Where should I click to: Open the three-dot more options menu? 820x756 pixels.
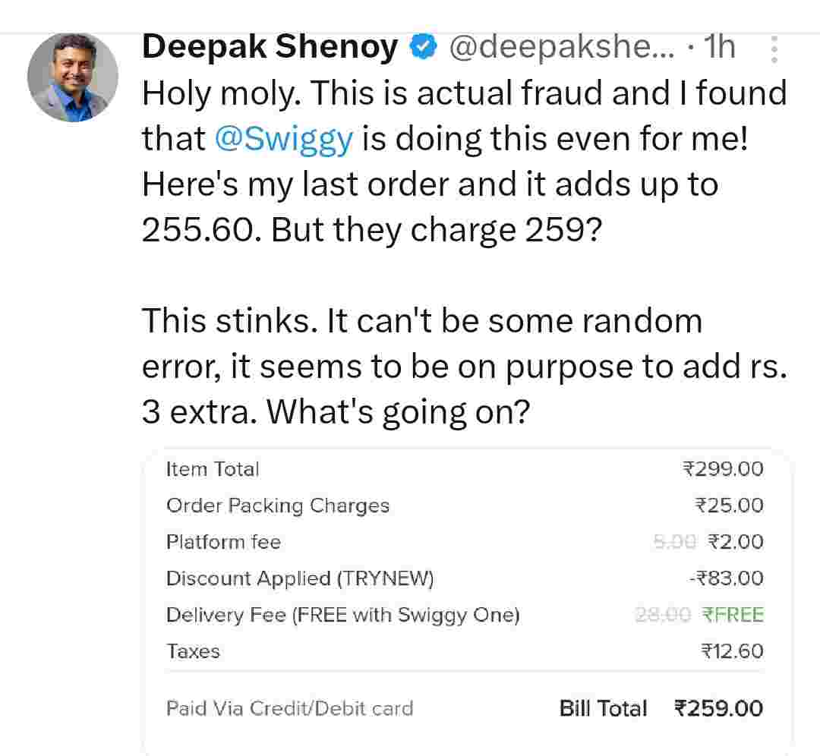point(774,49)
